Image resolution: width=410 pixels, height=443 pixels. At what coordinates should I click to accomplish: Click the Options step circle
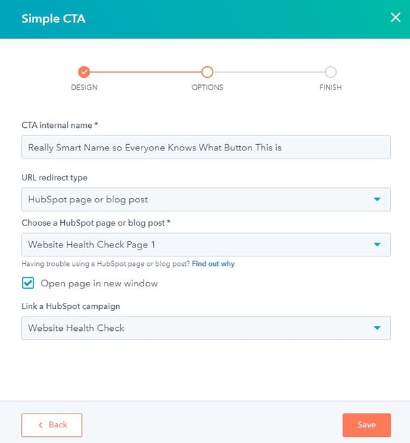tap(207, 72)
